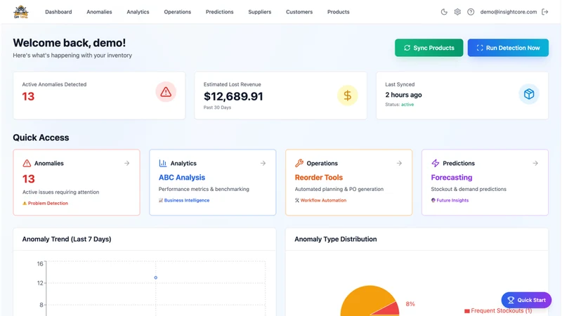
Task: Open help with the question mark icon
Action: pos(471,12)
